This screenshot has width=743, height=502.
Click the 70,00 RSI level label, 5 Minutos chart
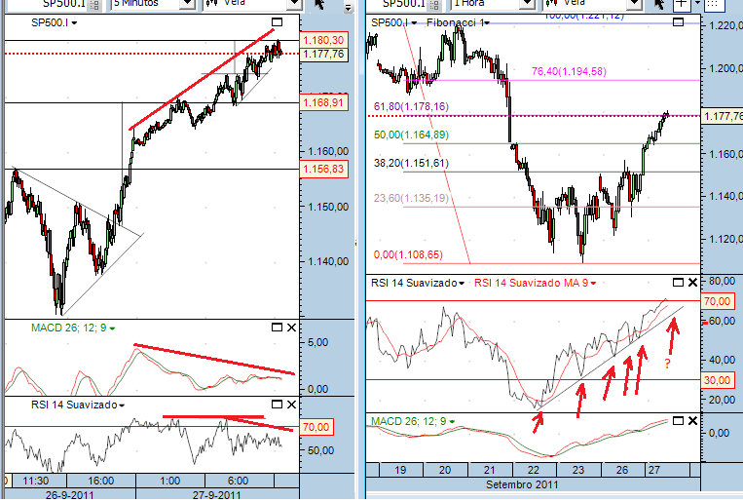point(316,427)
